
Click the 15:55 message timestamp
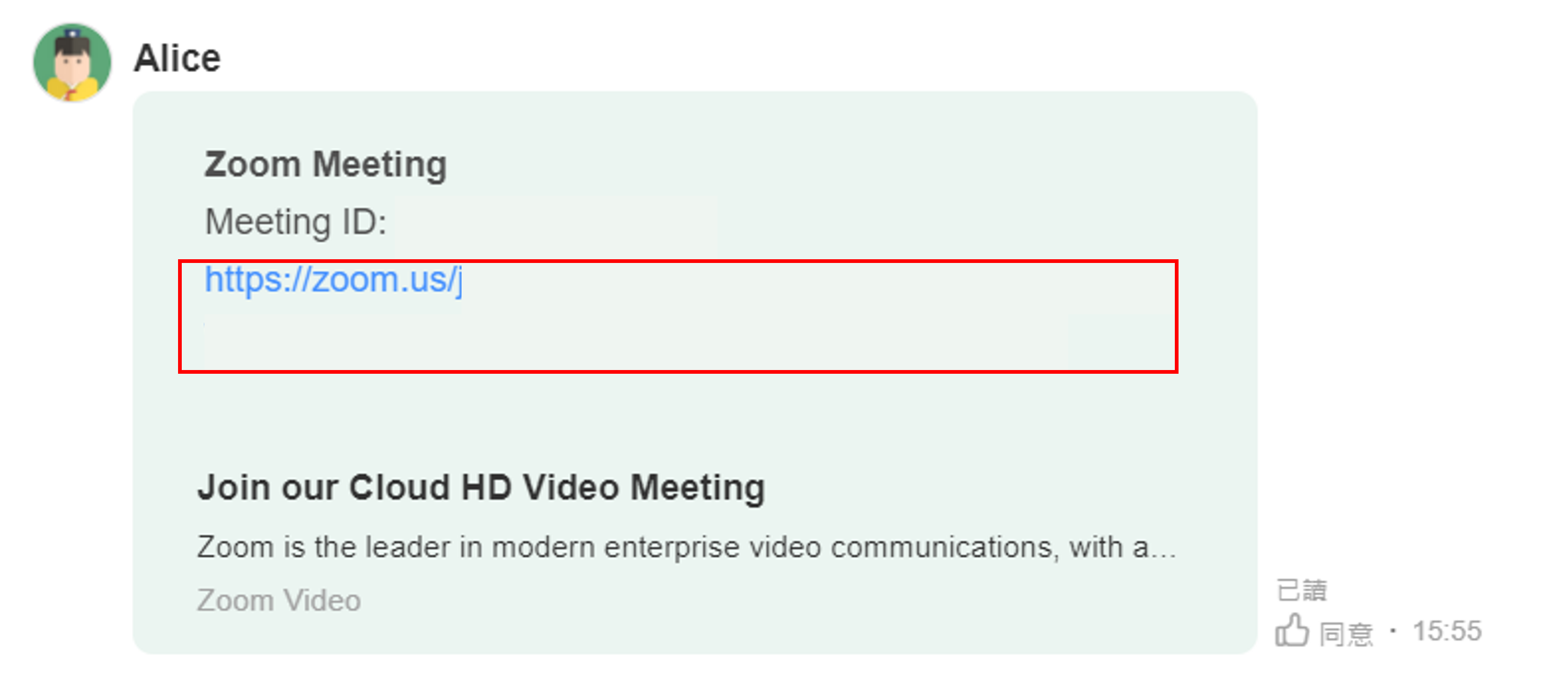1447,631
